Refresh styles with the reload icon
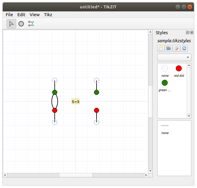 coord(184,48)
